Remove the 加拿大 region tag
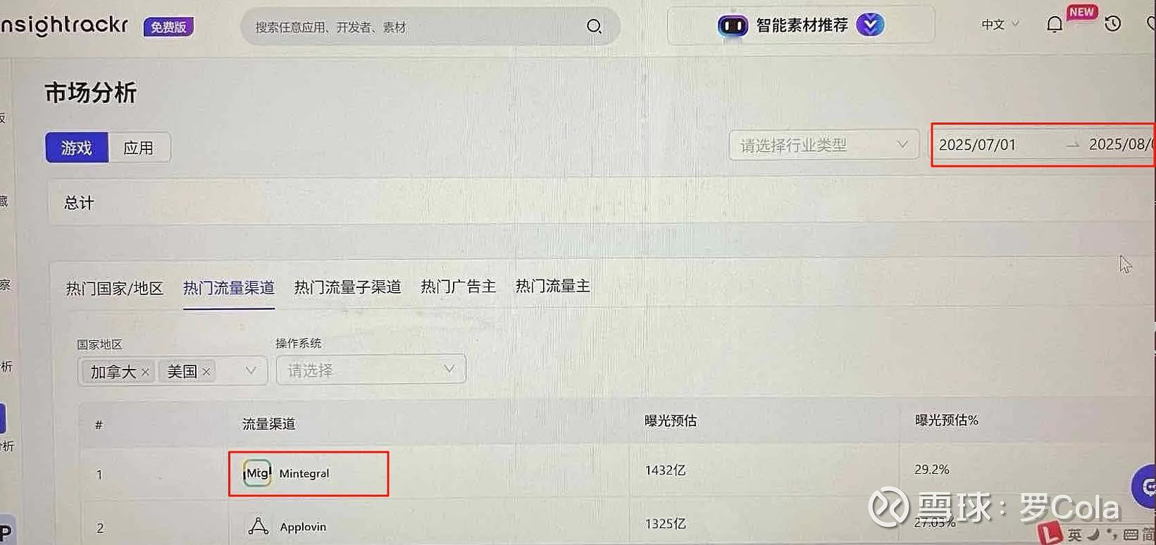 [145, 372]
